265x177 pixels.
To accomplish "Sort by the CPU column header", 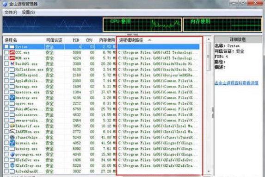I will (x=89, y=40).
